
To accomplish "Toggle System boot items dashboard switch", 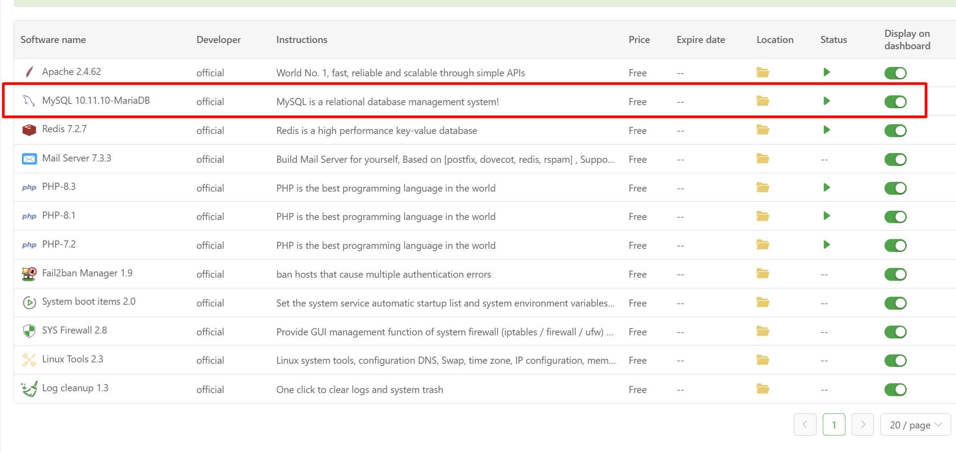I will (x=895, y=303).
